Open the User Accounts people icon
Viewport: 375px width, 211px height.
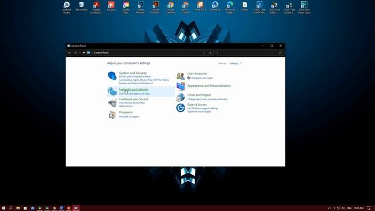[180, 76]
